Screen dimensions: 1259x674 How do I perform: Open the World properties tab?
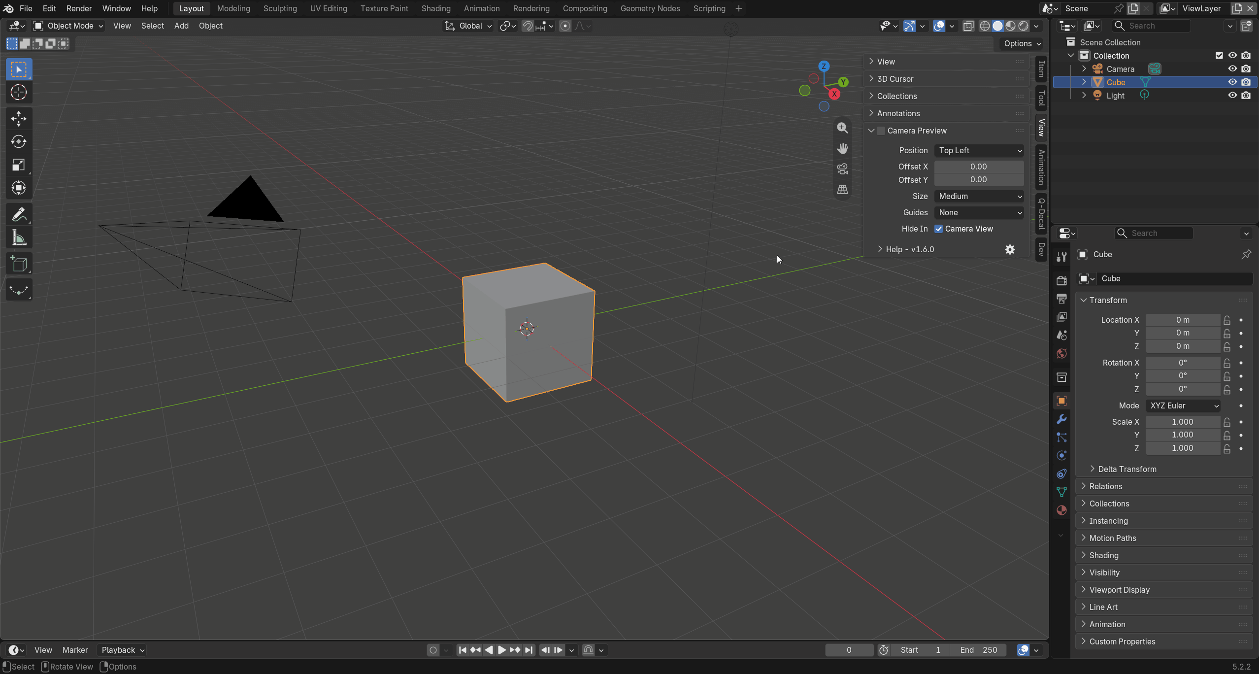coord(1061,353)
